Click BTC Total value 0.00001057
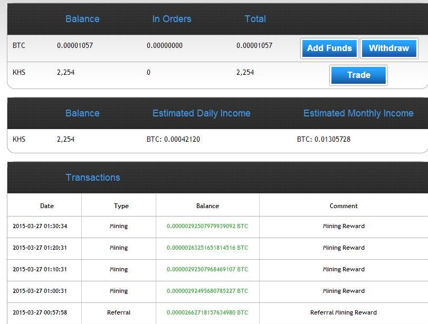The width and height of the screenshot is (428, 324). [254, 45]
